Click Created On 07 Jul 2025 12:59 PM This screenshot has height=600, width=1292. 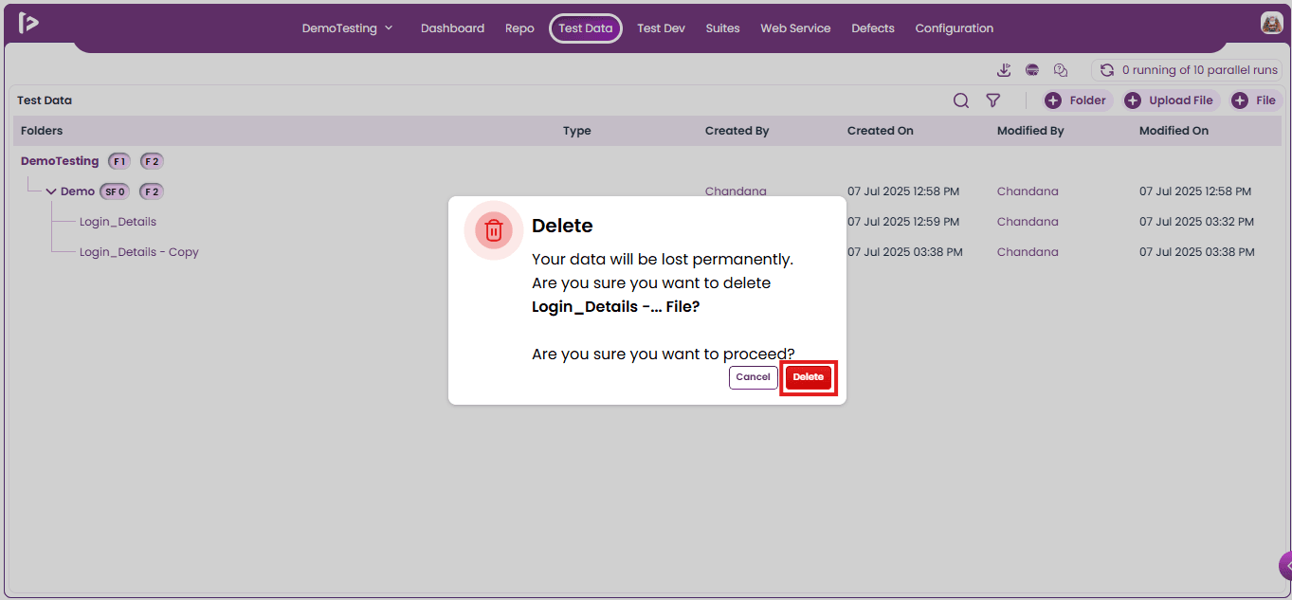(x=904, y=222)
